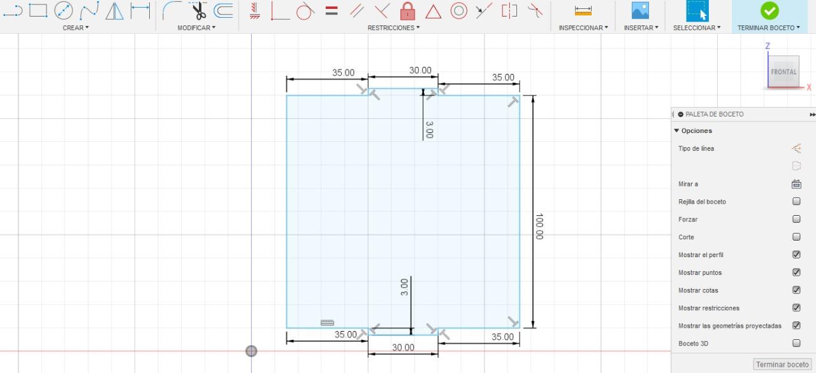This screenshot has height=373, width=816.
Task: Select the top 30.00 dimension
Action: point(420,70)
